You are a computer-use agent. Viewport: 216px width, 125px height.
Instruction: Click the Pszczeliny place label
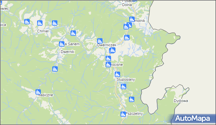tap(134, 114)
